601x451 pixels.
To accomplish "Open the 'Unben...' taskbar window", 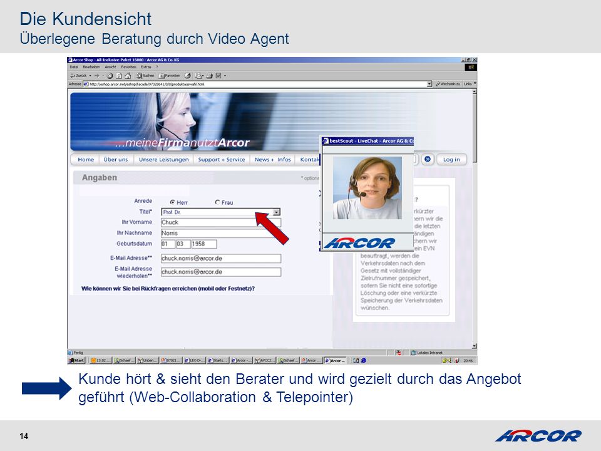I will pyautogui.click(x=148, y=360).
